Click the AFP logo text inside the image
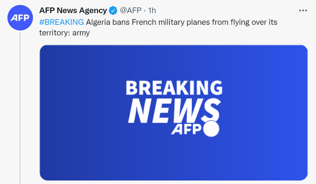 tap(186, 129)
